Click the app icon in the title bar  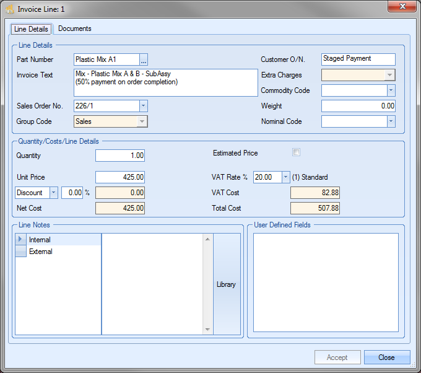click(x=10, y=9)
